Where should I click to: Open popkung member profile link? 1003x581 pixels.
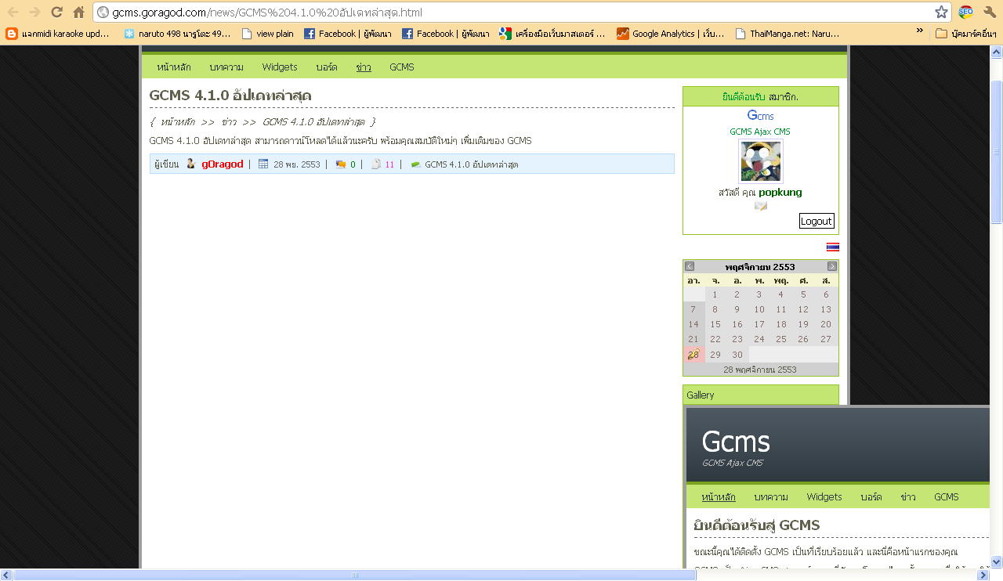(x=780, y=193)
